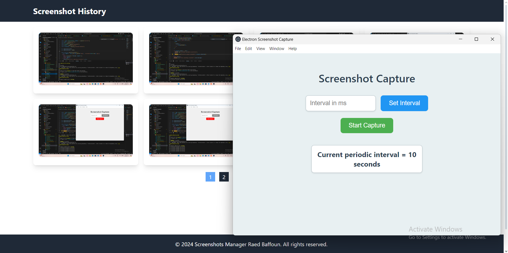
Task: Minimize the Electron Screenshot Capture window
Action: [461, 39]
